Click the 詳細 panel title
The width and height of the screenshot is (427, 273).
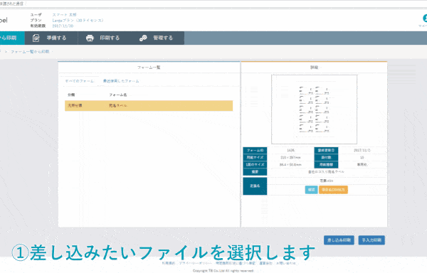314,67
